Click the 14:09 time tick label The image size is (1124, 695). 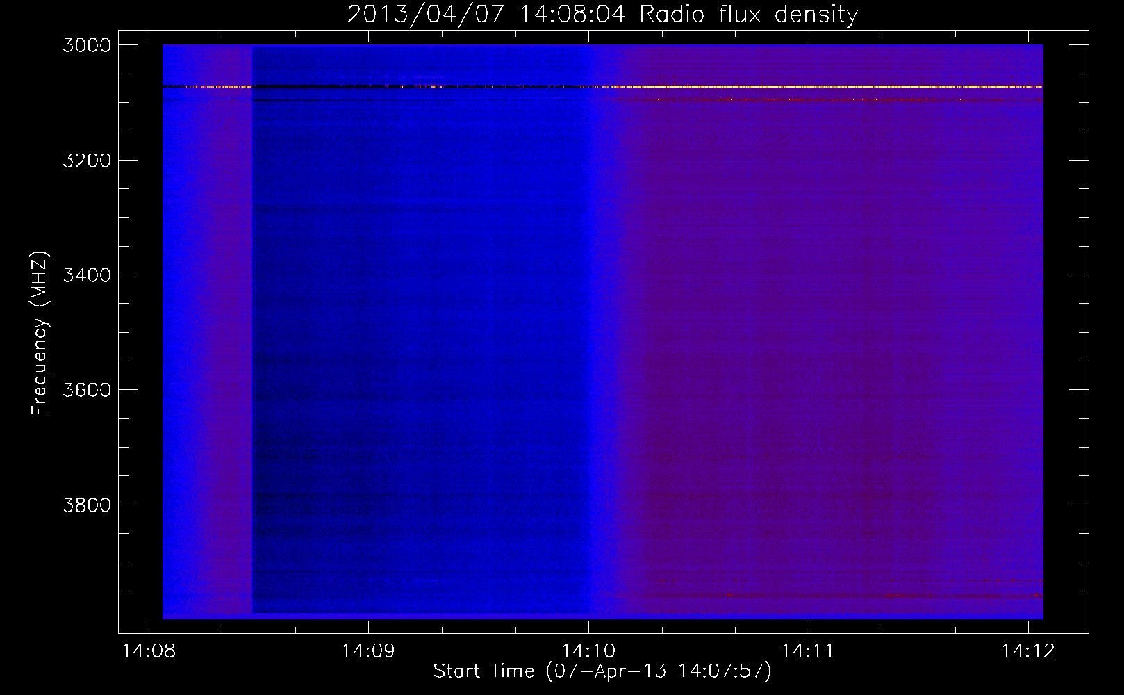point(368,651)
